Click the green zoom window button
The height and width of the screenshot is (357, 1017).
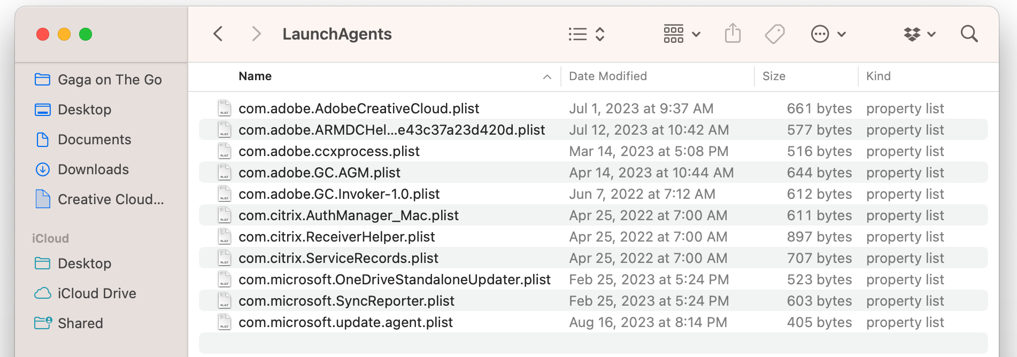coord(86,34)
